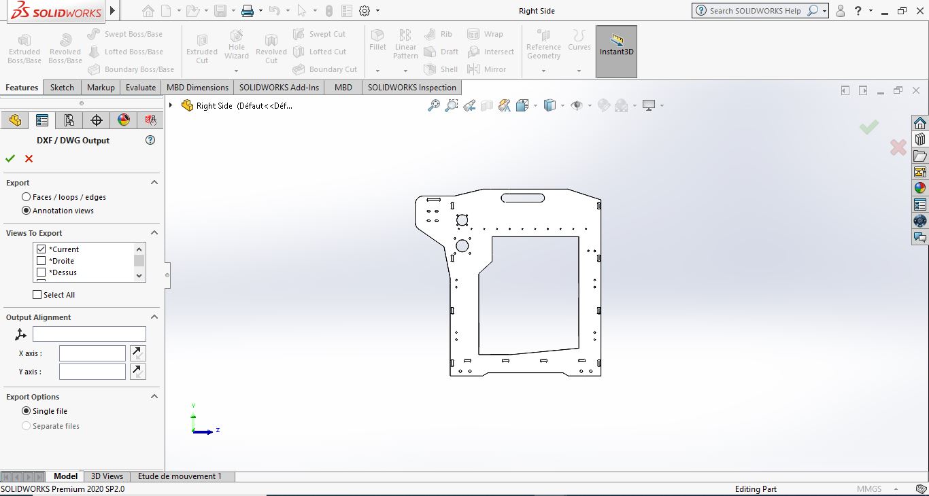Click the user account icon in the title bar
The image size is (929, 496).
841,11
